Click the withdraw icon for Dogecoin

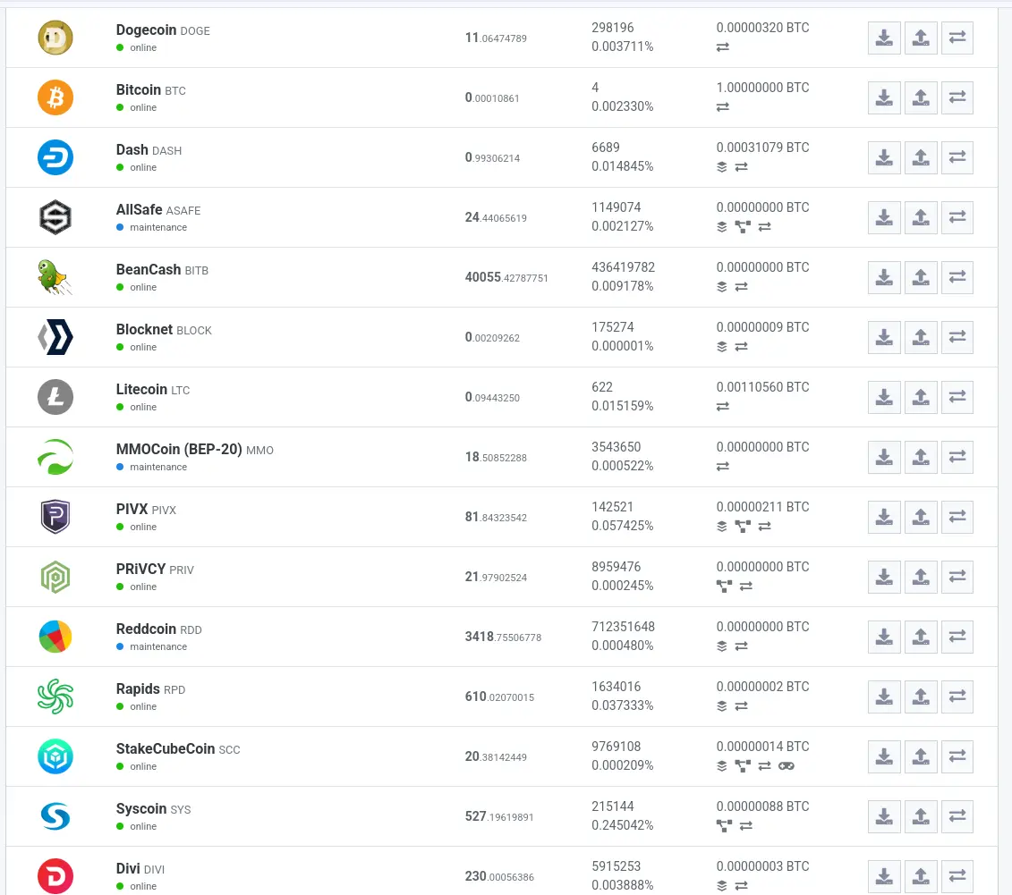(x=921, y=38)
